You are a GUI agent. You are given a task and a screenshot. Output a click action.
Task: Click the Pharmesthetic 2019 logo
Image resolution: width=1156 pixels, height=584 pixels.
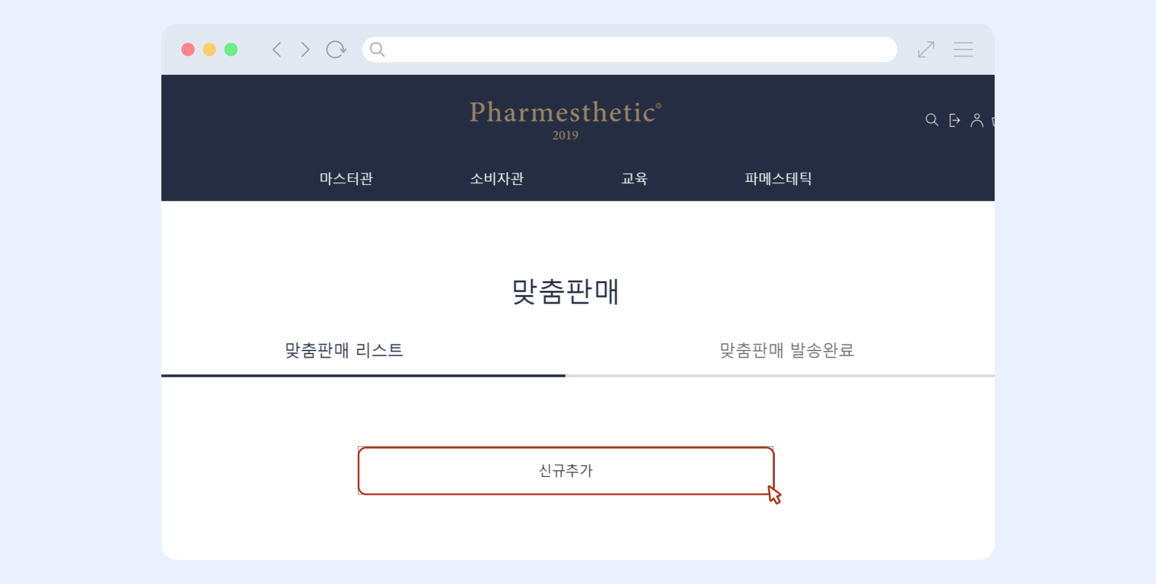point(565,119)
